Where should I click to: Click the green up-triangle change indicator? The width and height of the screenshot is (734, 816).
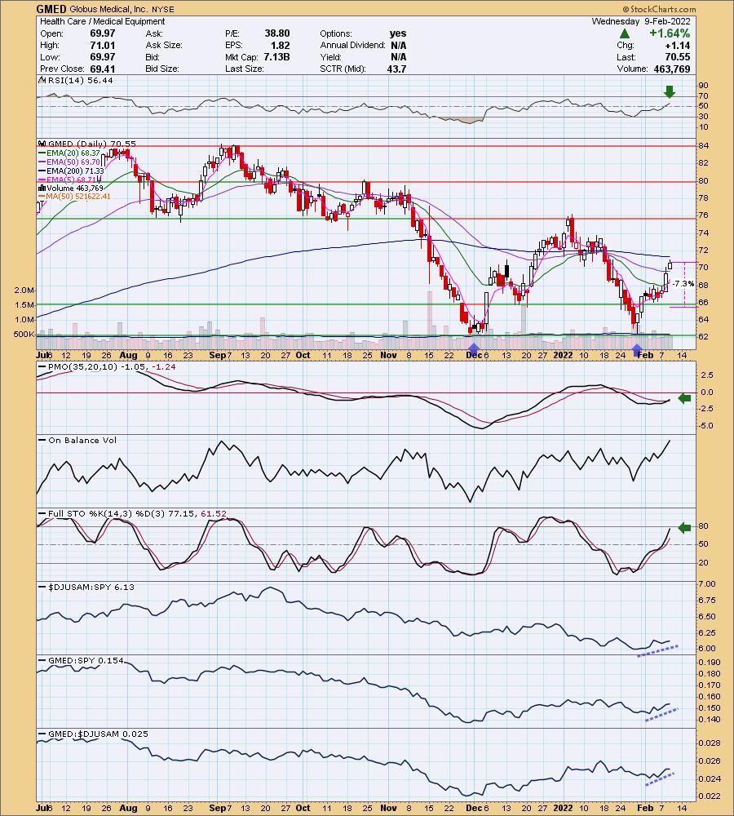[625, 33]
